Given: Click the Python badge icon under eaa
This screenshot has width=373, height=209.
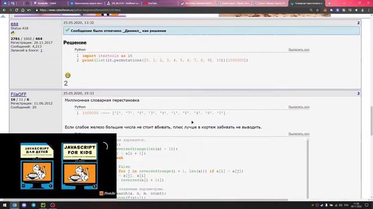Looking at the screenshot, I should click(13, 33).
